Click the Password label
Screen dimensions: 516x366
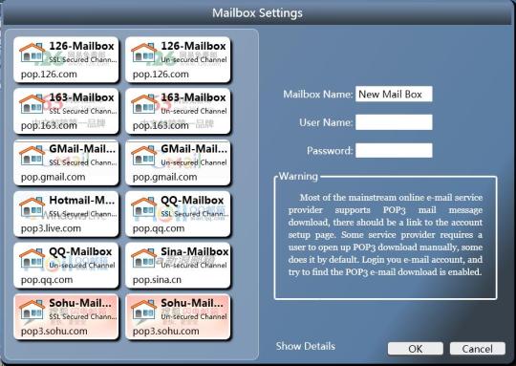click(x=330, y=151)
